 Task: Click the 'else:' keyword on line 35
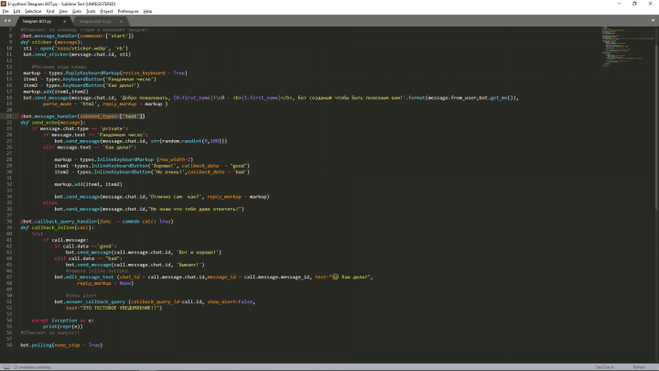49,202
